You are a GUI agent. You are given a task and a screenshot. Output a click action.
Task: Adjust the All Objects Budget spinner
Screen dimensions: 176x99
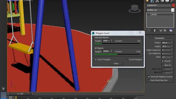click(x=112, y=51)
